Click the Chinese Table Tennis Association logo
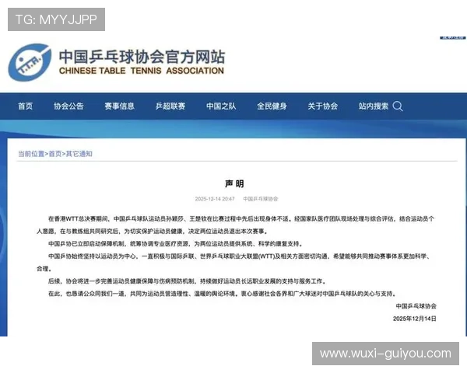This screenshot has width=467, height=373. coord(30,62)
